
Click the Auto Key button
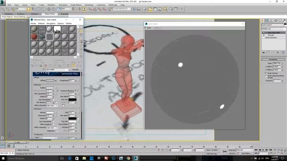(x=232, y=150)
